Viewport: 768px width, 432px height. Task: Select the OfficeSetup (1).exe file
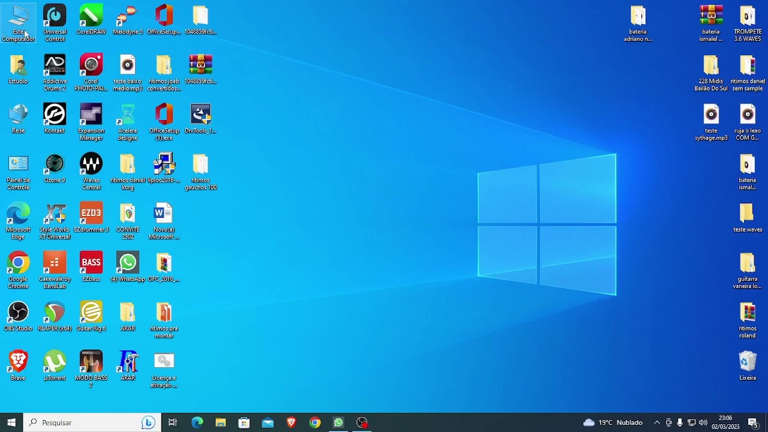coord(164,122)
